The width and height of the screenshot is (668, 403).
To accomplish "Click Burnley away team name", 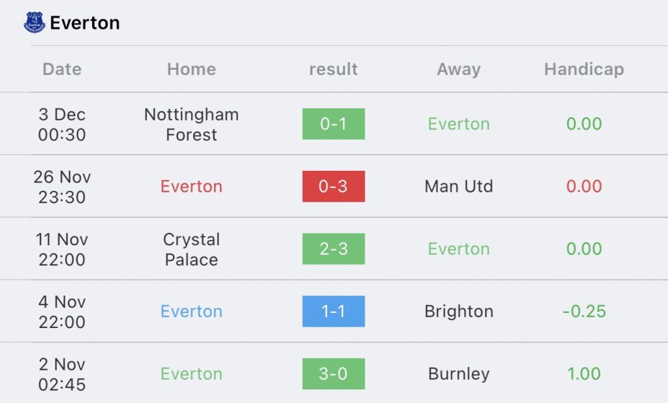I will [x=459, y=374].
